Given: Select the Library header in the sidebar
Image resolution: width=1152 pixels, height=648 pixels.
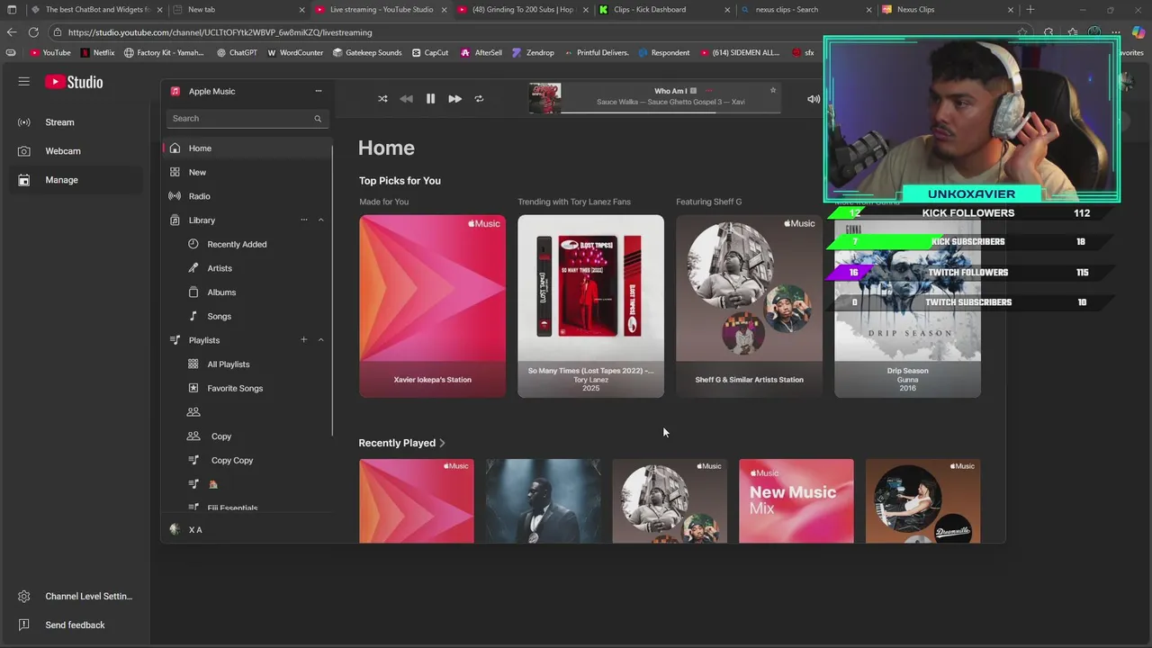Looking at the screenshot, I should coord(202,220).
